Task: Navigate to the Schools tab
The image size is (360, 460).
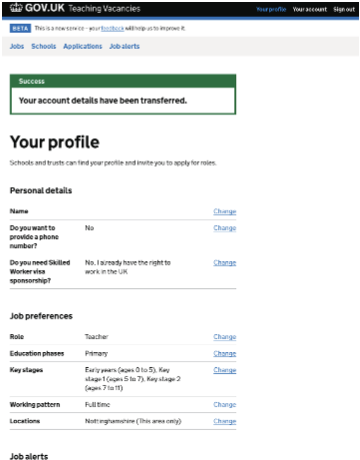Action: coord(43,47)
